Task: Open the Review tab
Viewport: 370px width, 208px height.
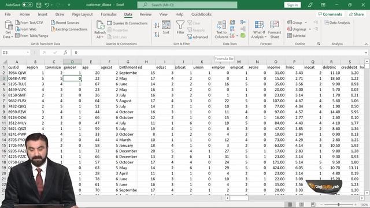Action: click(x=146, y=14)
